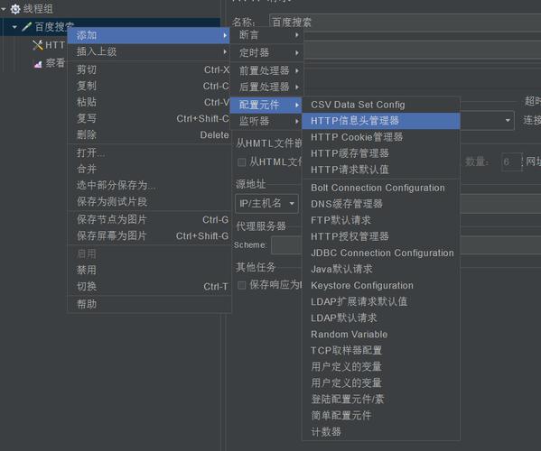The width and height of the screenshot is (541, 451).
Task: Select 打开... menu entry
Action: coord(149,152)
